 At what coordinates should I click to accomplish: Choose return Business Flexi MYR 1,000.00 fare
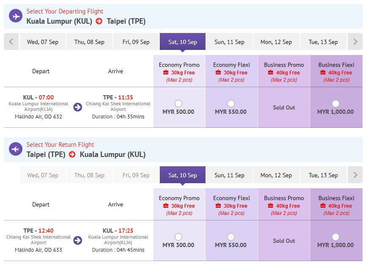pyautogui.click(x=335, y=237)
